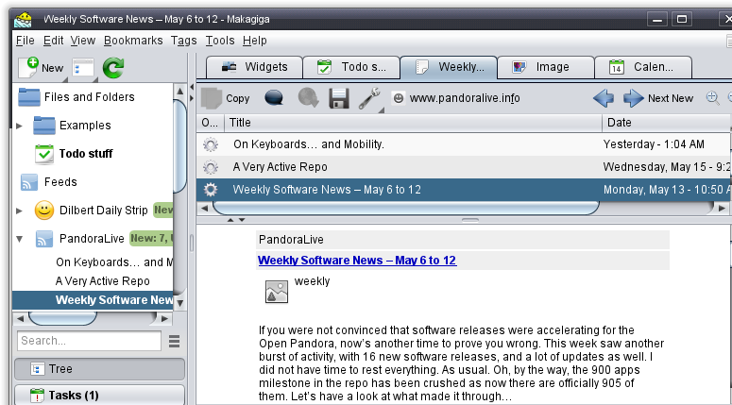Switch to the Image tab

[546, 67]
